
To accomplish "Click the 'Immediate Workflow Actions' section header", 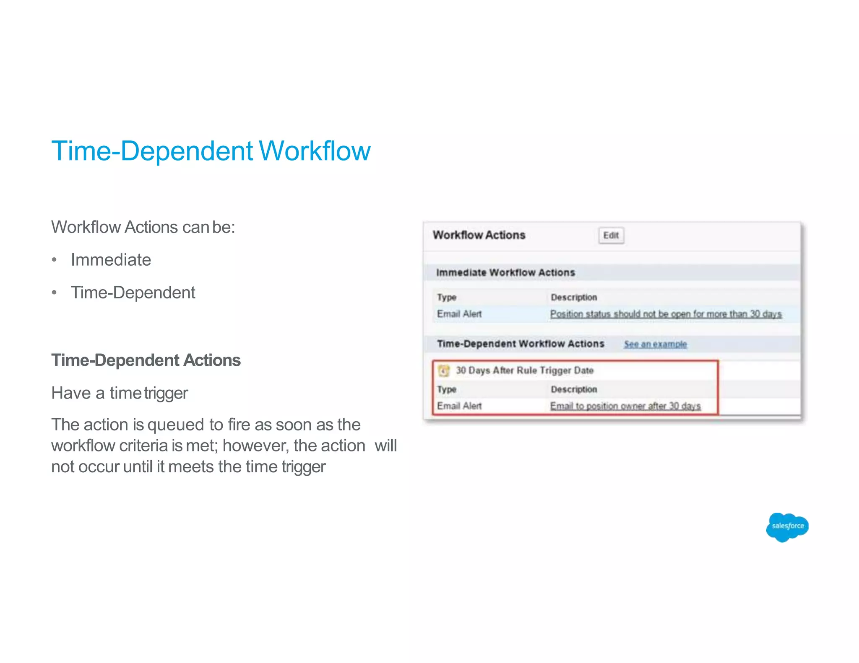I will 505,272.
